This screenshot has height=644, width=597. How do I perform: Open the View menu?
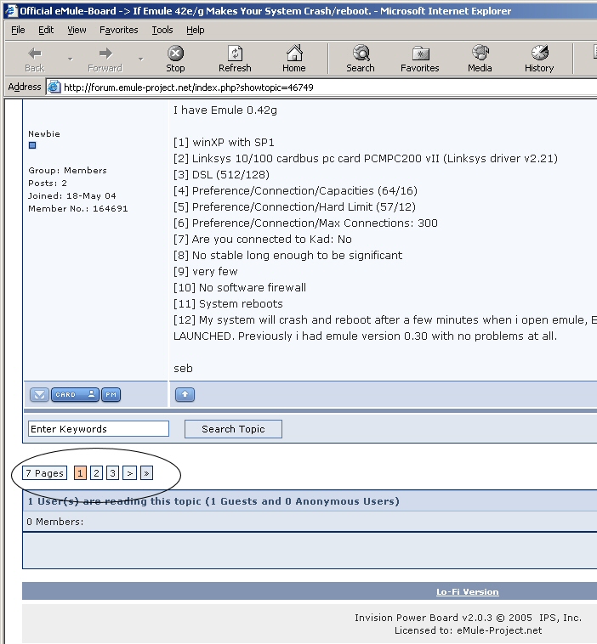[77, 30]
